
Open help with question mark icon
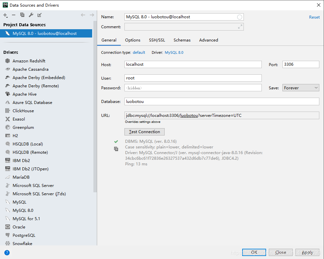(x=7, y=253)
